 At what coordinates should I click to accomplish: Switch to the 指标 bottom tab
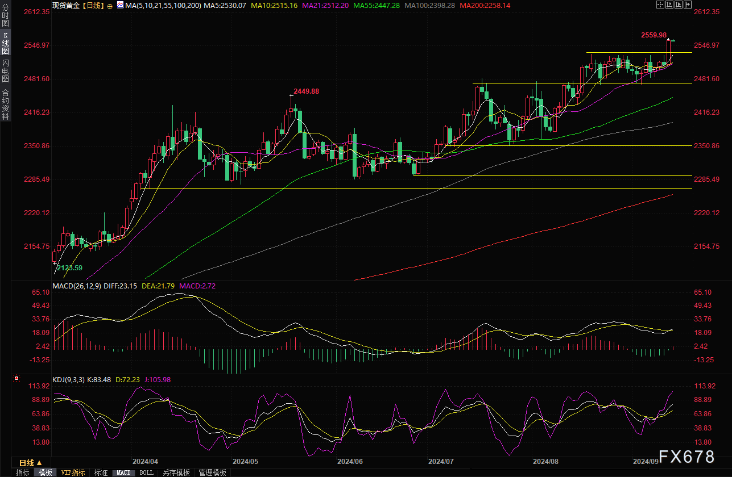coord(23,472)
